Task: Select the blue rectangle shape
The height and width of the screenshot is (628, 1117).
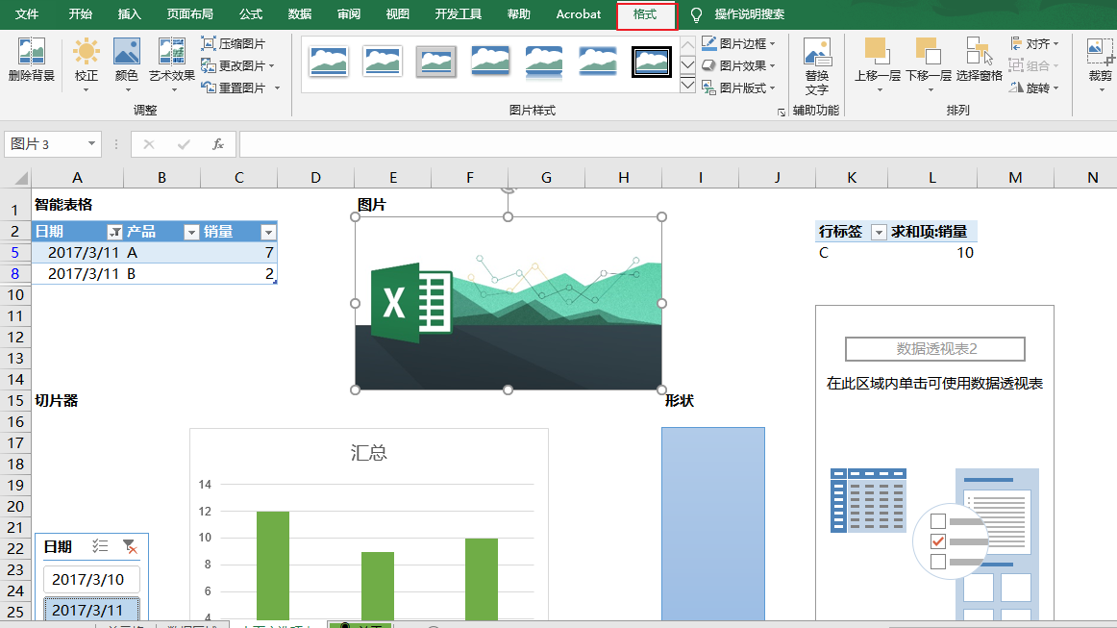Action: [713, 523]
